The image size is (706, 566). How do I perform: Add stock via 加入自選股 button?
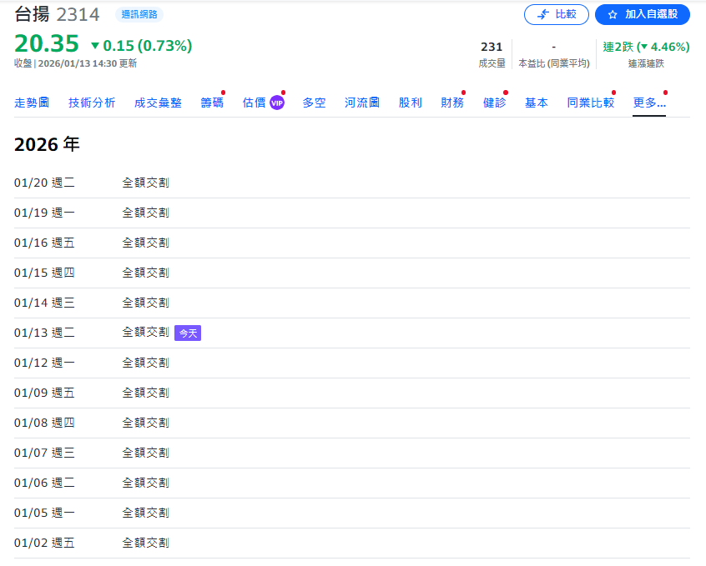[x=642, y=14]
